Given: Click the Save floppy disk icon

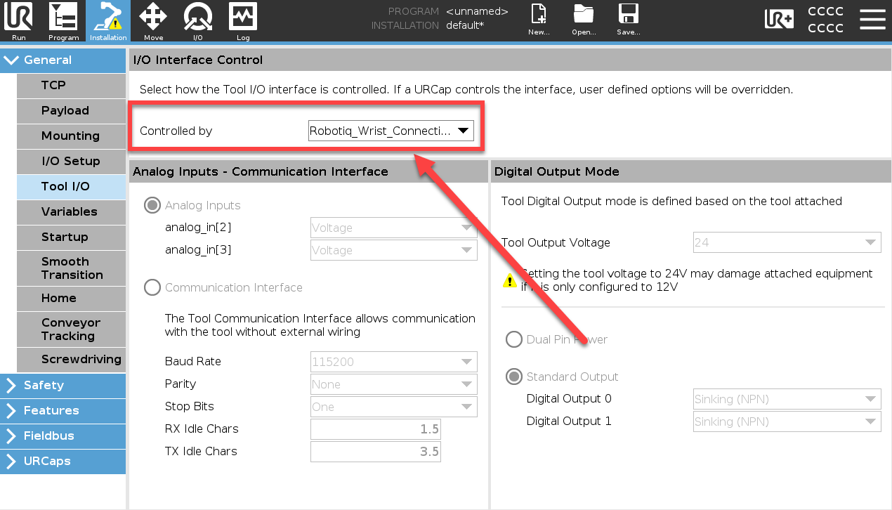Looking at the screenshot, I should tap(628, 20).
